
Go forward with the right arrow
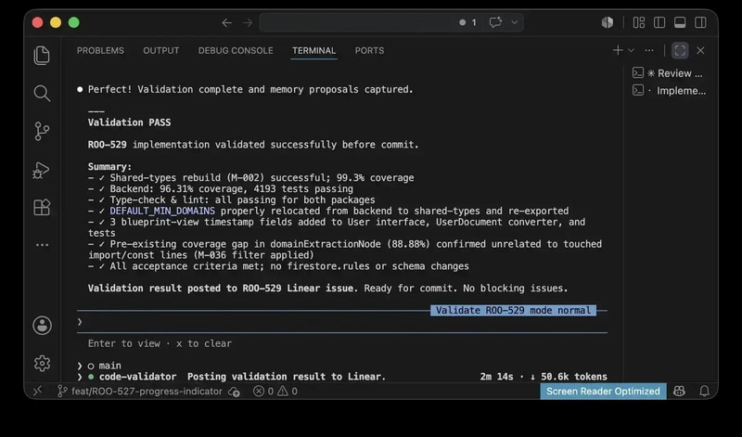pos(248,22)
